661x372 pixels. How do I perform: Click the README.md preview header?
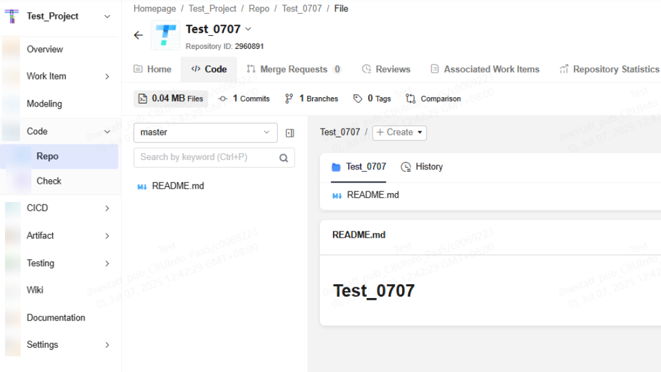pyautogui.click(x=359, y=235)
